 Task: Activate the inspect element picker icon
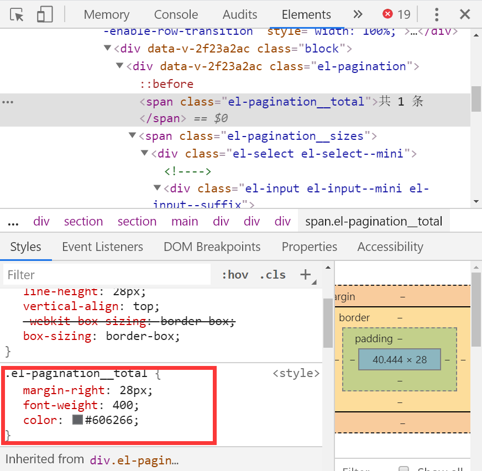pyautogui.click(x=17, y=14)
